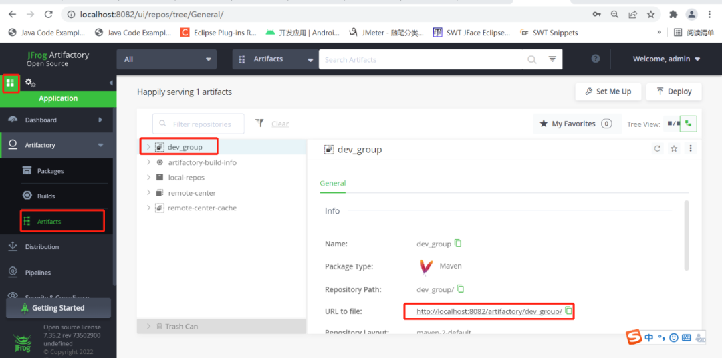This screenshot has width=722, height=358.
Task: Open the All repositories dropdown
Action: 166,59
